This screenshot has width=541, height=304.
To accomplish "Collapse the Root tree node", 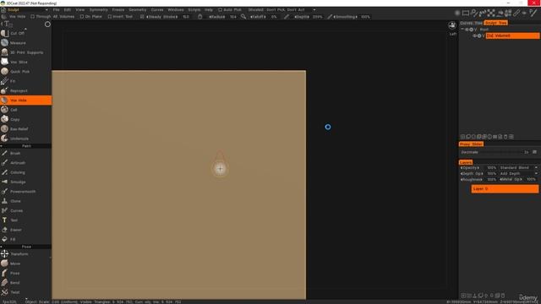I will [x=462, y=30].
